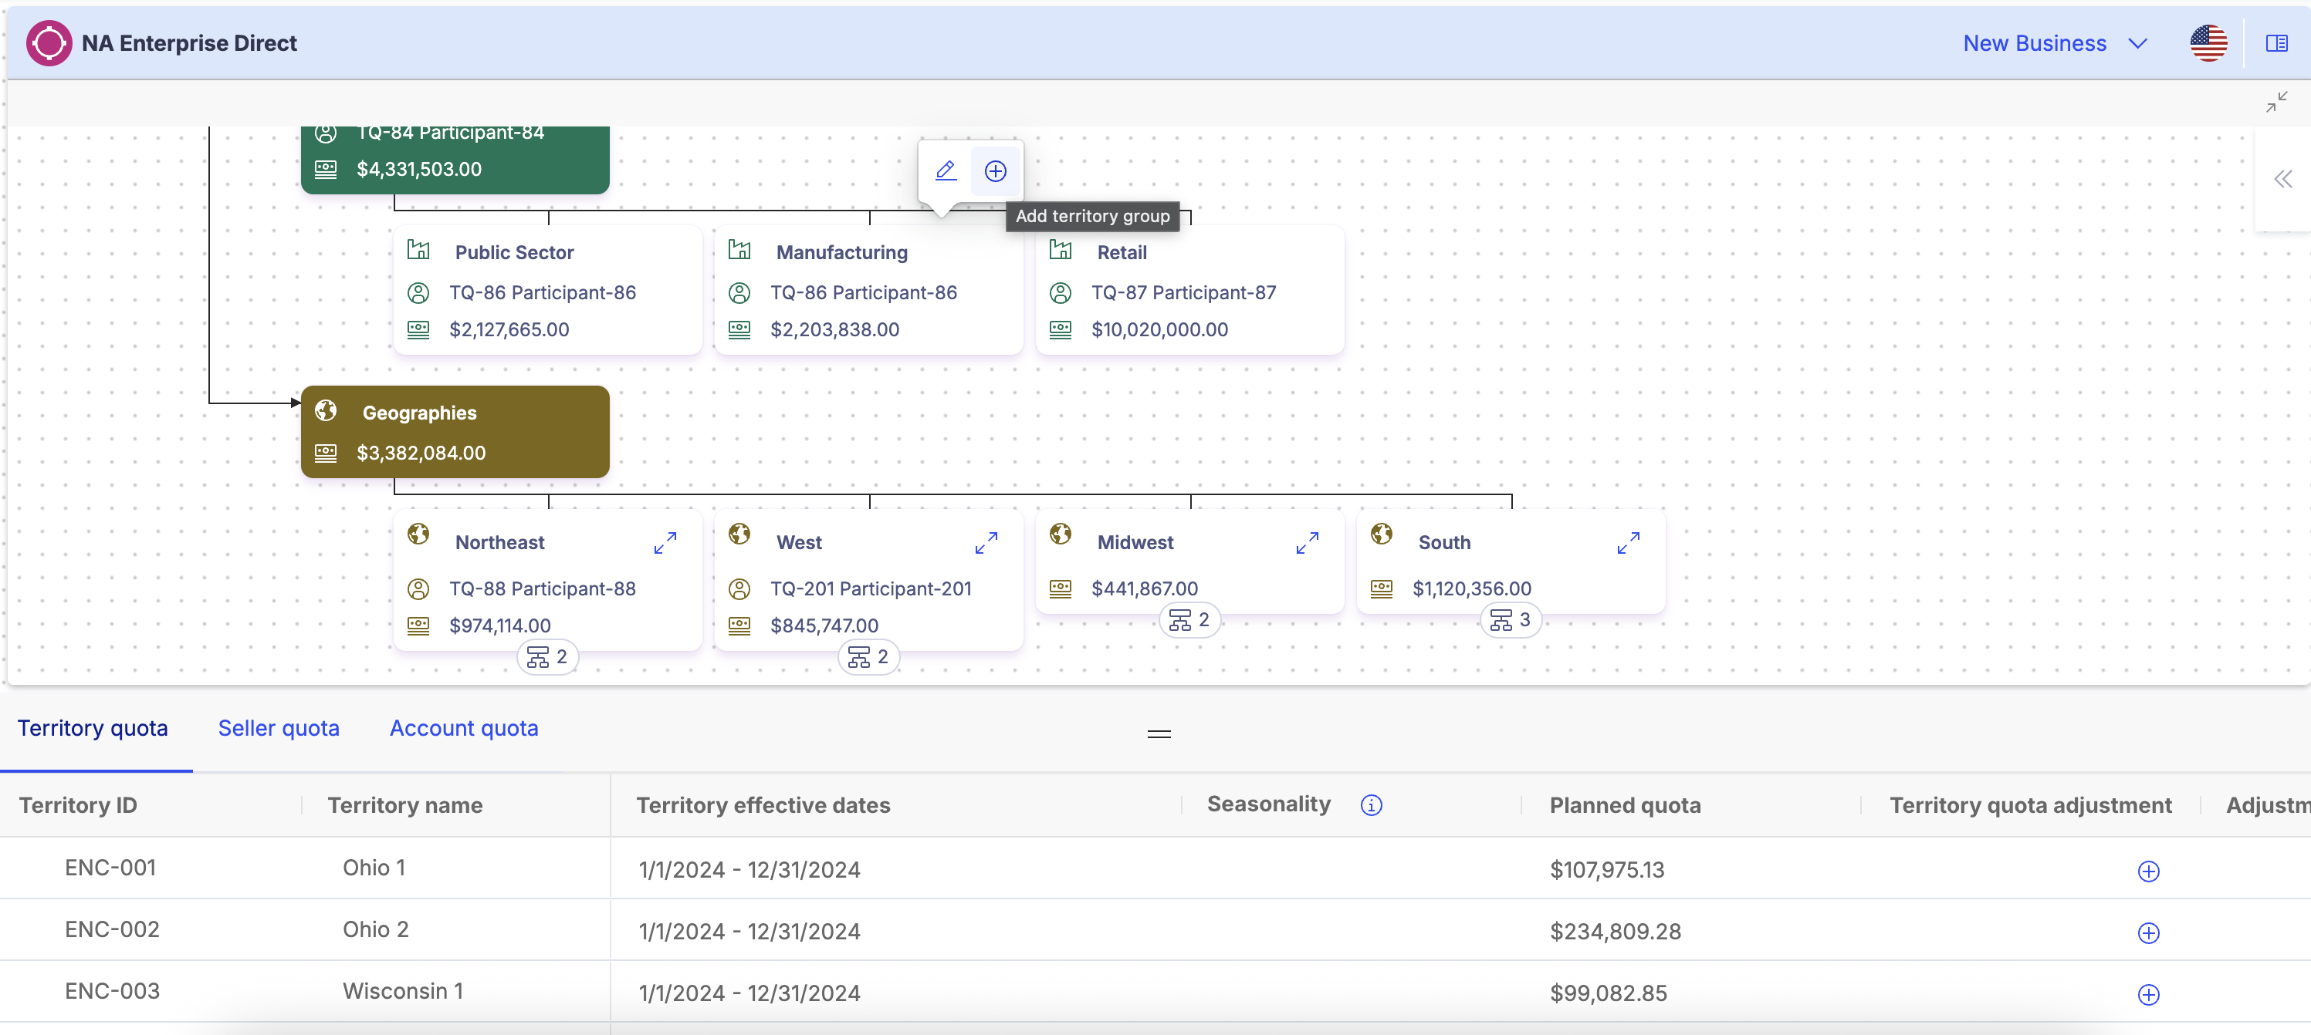Select the Geographies group node
The image size is (2311, 1035).
click(455, 432)
